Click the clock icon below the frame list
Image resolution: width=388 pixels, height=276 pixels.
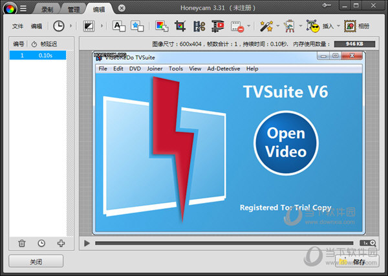tap(41, 243)
